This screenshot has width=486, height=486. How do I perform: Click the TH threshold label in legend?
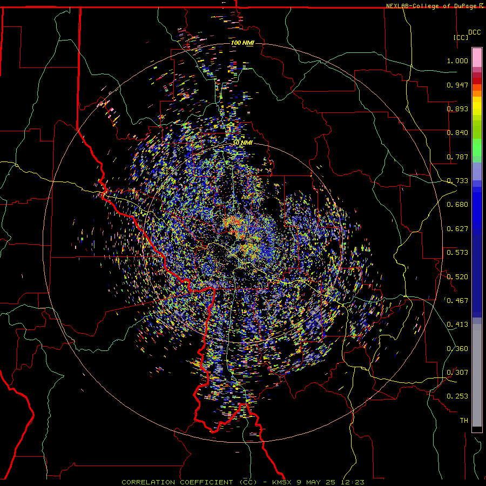[x=464, y=421]
